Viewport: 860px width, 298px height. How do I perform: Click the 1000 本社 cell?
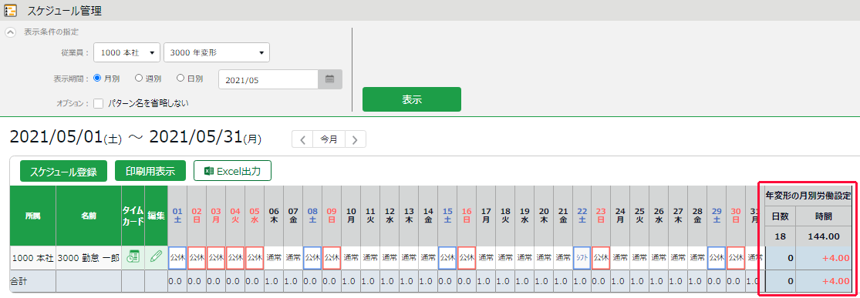[x=33, y=257]
